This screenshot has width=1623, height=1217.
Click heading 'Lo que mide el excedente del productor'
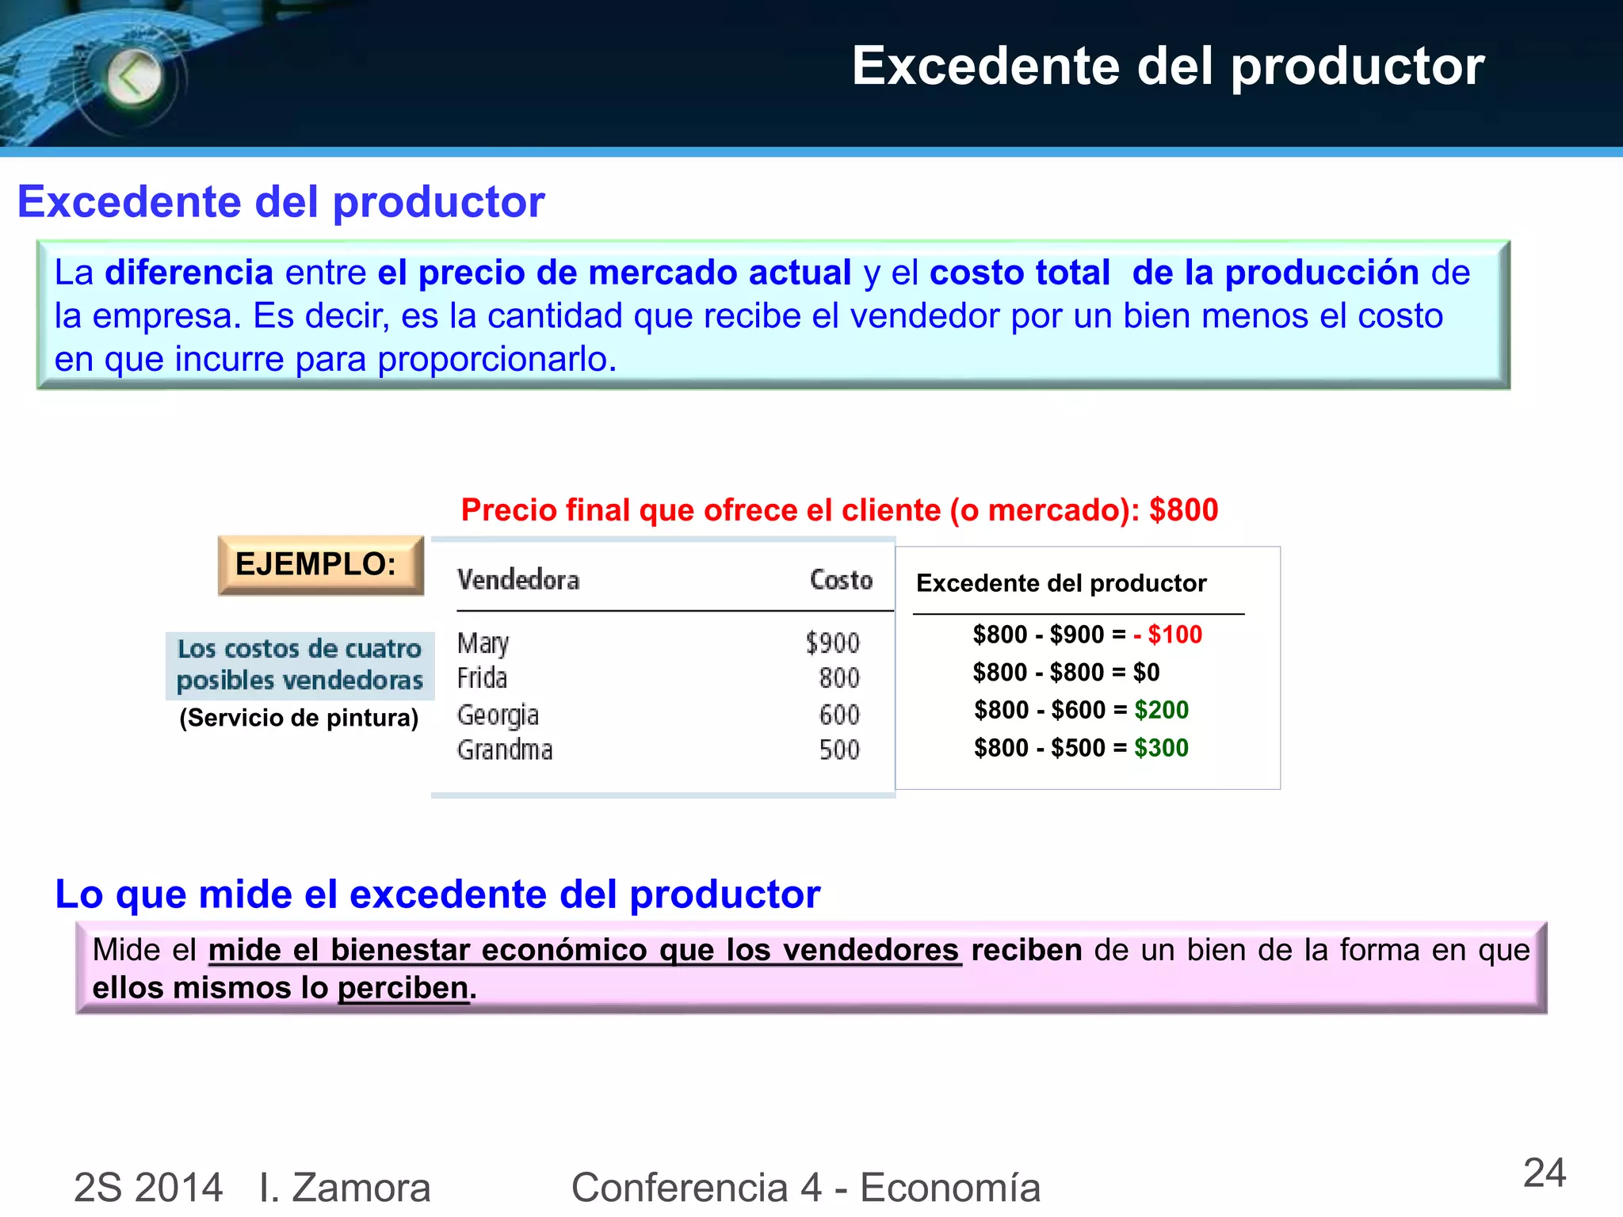(437, 895)
